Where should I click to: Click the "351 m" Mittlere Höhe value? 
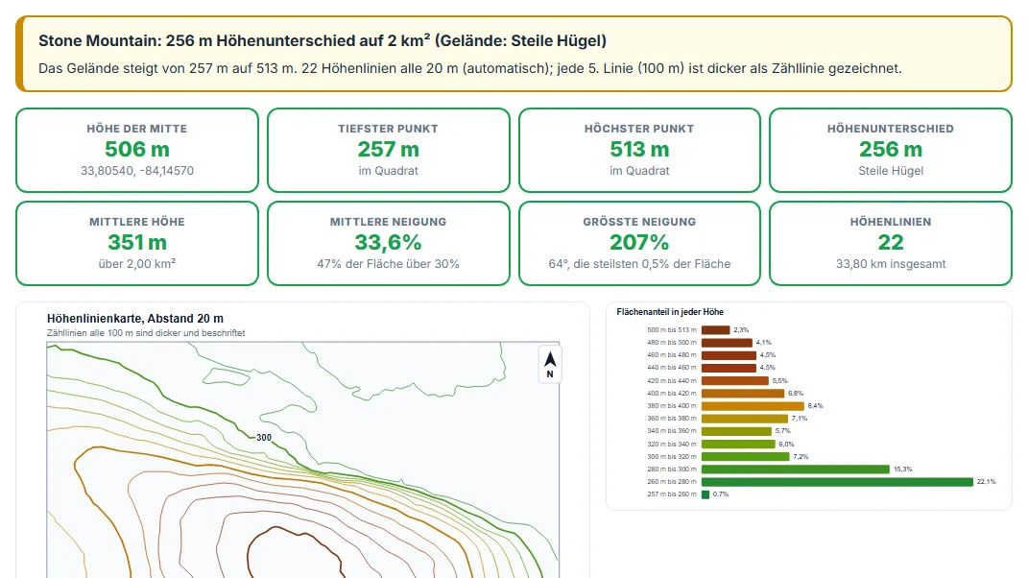pos(137,243)
